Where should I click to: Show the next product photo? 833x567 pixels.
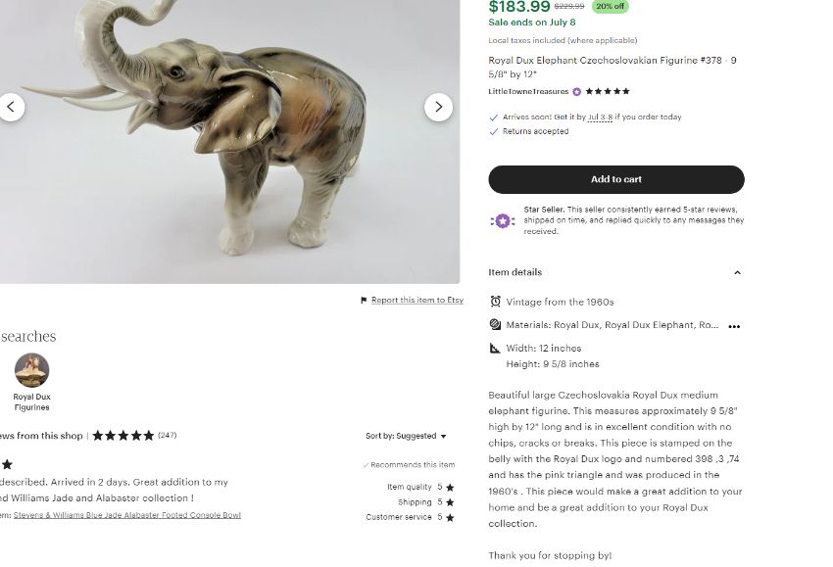[438, 108]
